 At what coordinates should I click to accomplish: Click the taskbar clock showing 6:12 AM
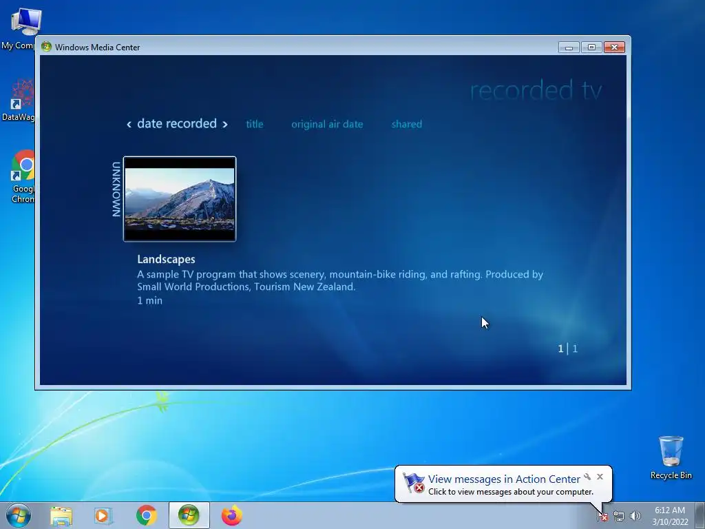669,516
